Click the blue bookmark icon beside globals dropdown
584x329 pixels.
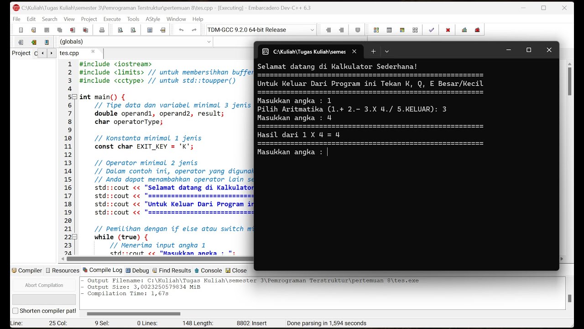tap(47, 42)
